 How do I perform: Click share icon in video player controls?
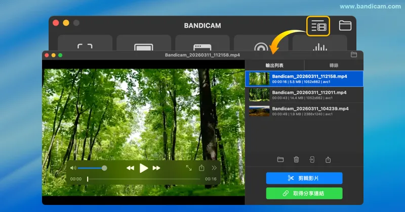201,168
